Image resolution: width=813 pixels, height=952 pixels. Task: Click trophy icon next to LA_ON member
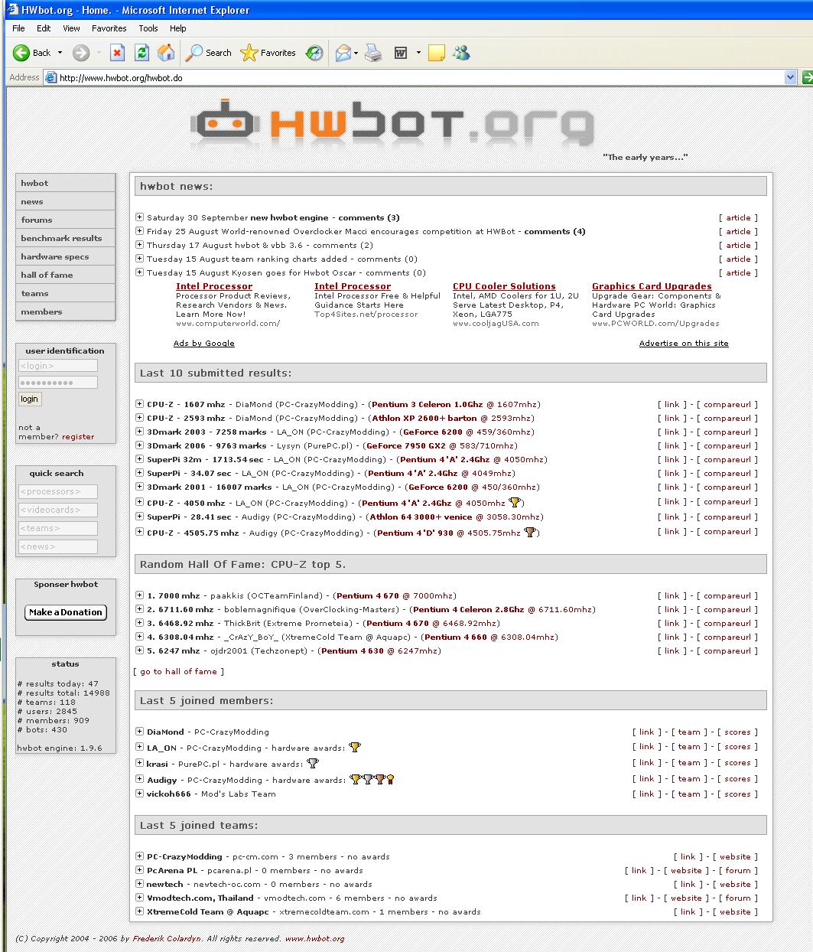pos(355,747)
